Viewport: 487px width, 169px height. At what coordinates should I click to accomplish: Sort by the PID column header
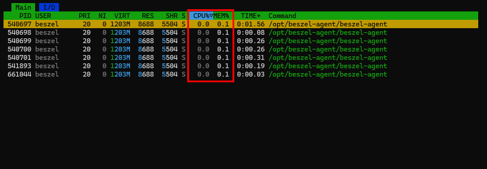[x=25, y=15]
